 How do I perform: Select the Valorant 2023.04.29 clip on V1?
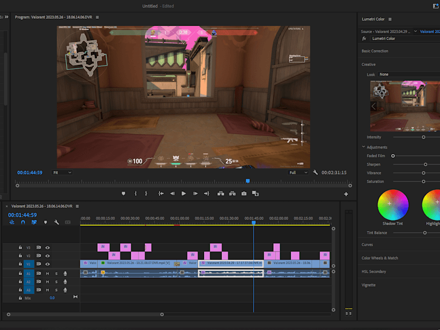click(230, 263)
